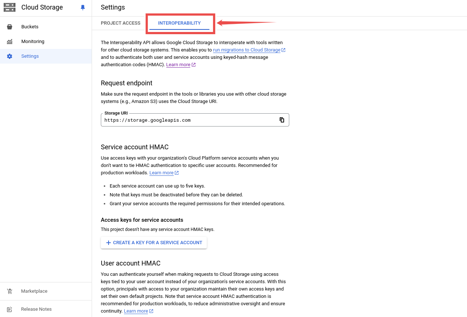This screenshot has height=317, width=467.
Task: Click the Buckets bucket icon in sidebar
Action: [10, 27]
